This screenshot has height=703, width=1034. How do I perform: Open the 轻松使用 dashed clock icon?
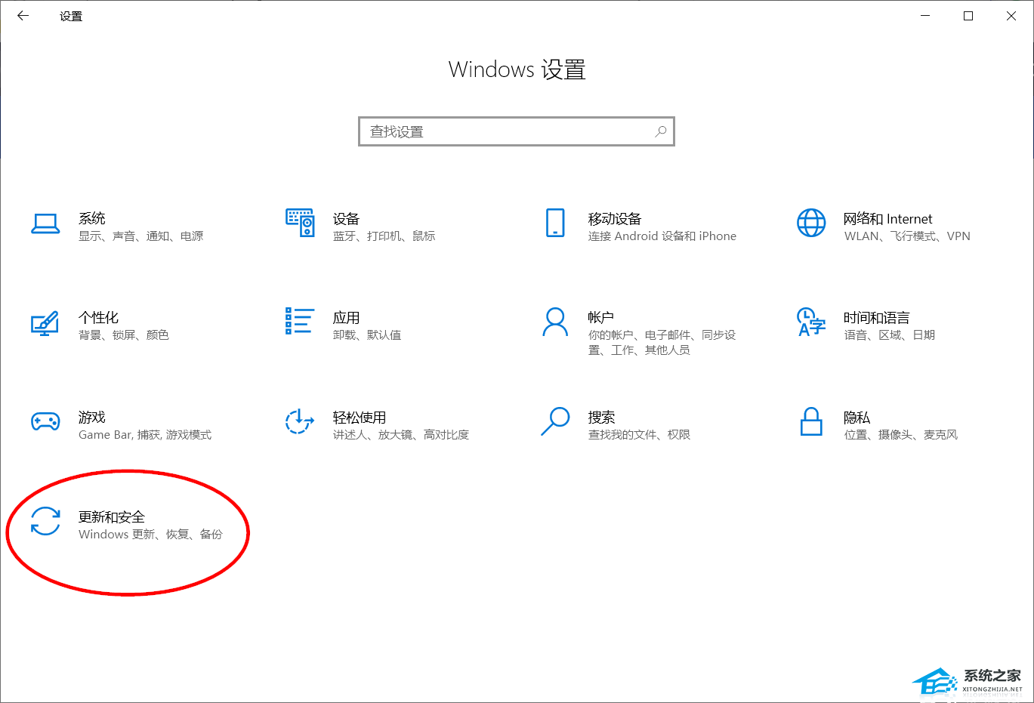300,421
